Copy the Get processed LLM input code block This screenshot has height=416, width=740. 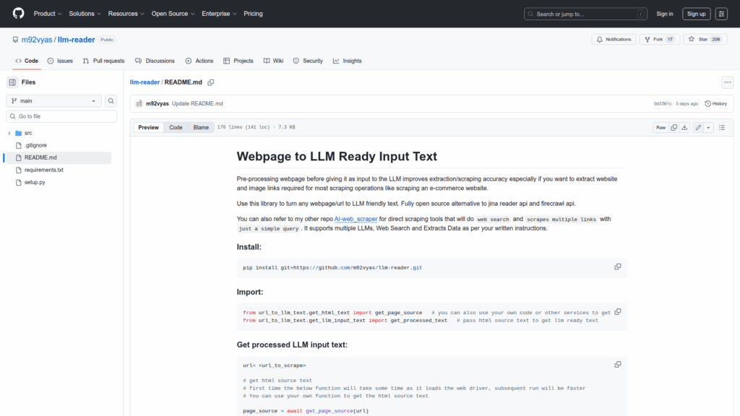[x=617, y=365]
